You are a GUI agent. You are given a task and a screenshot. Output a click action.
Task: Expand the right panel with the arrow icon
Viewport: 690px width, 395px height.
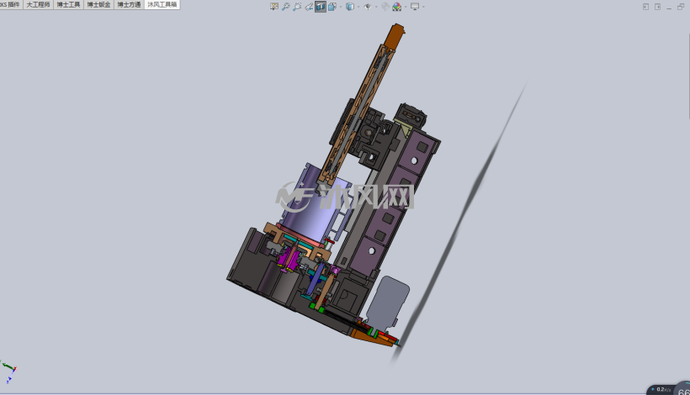pyautogui.click(x=657, y=7)
